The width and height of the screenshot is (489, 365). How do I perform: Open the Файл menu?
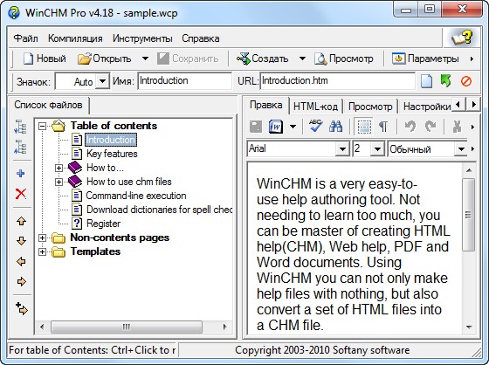tap(26, 38)
